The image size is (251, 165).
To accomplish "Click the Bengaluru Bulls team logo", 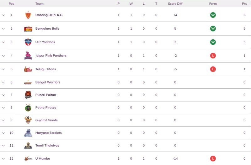I will point(28,29).
